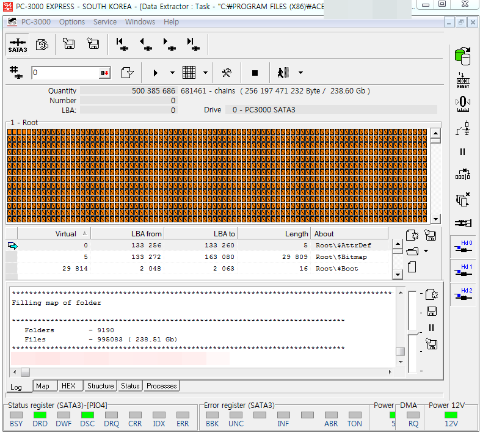Screen dimensions: 480x433
Task: Click the pause icon in right sidebar
Action: tap(462, 152)
